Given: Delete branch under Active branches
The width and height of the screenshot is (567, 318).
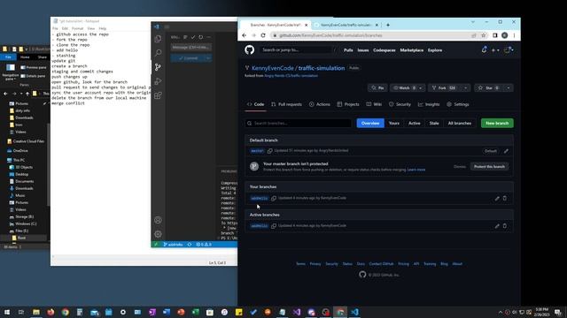Looking at the screenshot, I should coord(505,226).
